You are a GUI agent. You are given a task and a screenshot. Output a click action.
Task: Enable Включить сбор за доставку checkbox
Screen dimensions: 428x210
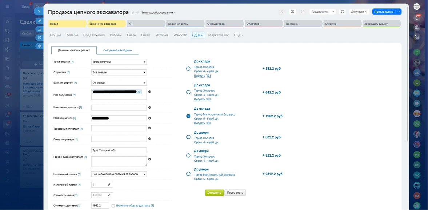[113, 206]
